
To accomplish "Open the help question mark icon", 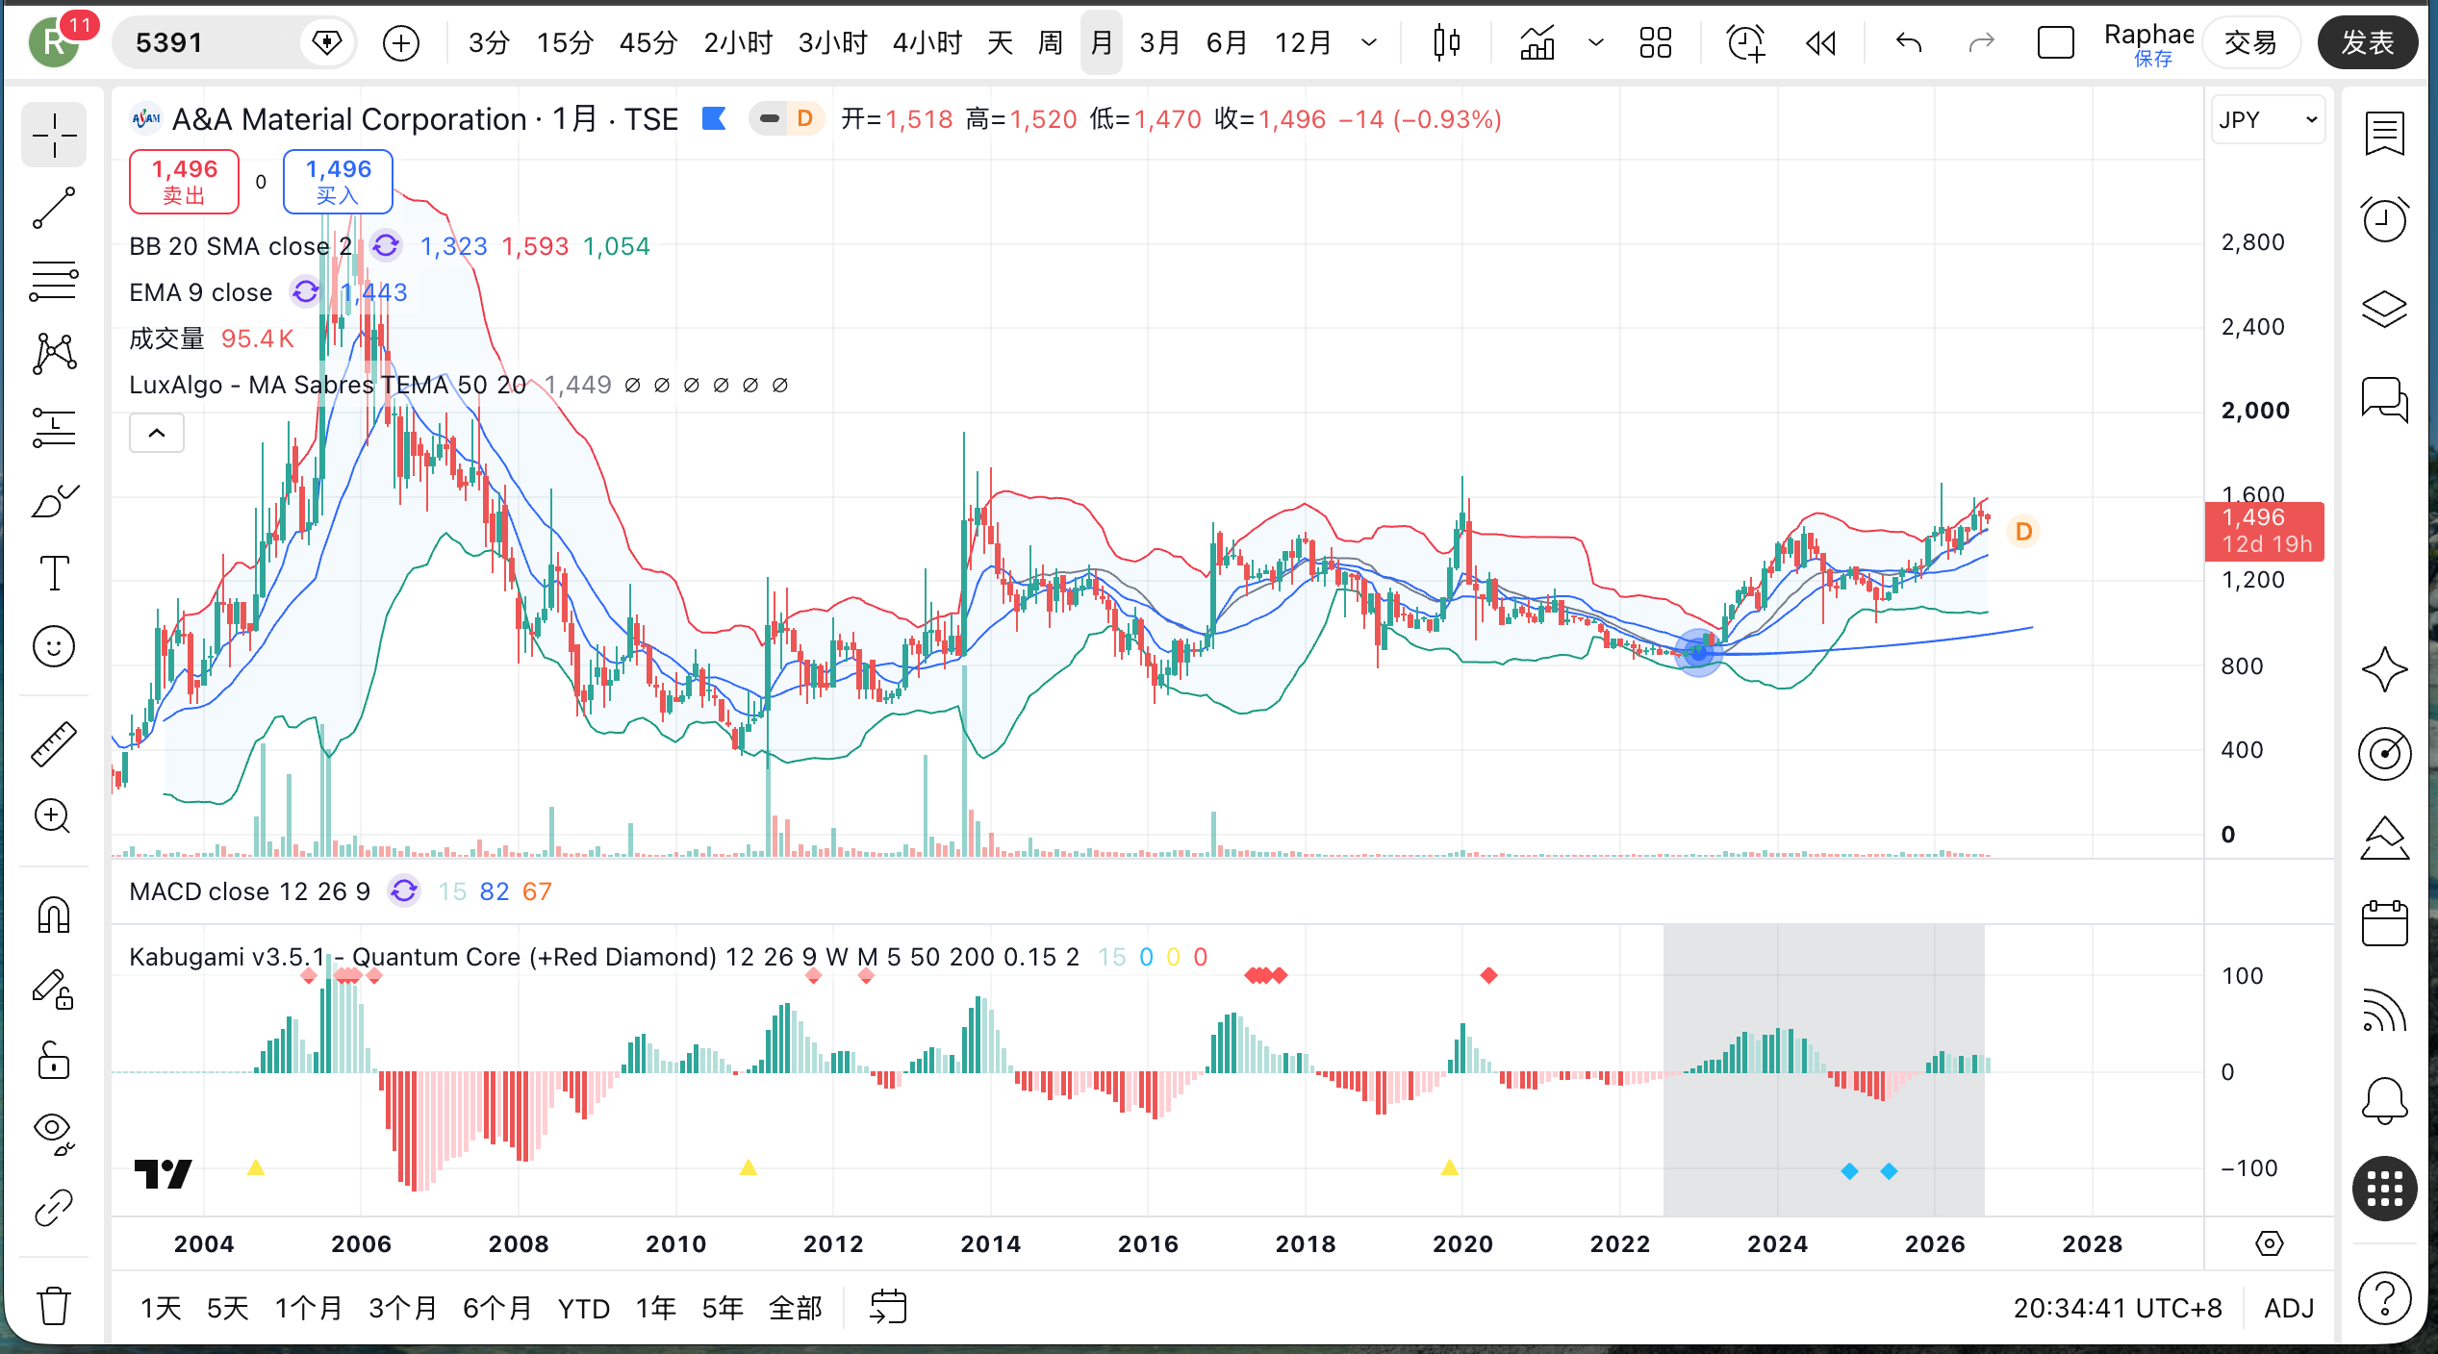I will pos(2384,1298).
